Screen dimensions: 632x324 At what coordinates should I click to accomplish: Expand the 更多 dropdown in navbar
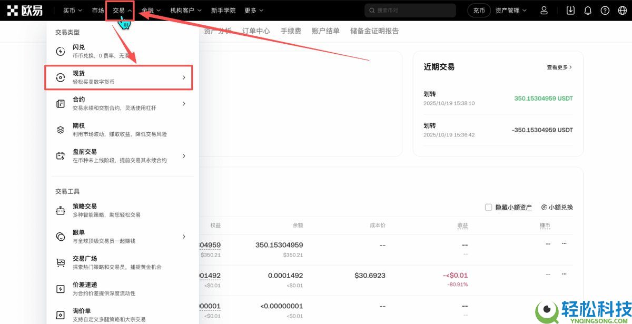252,10
